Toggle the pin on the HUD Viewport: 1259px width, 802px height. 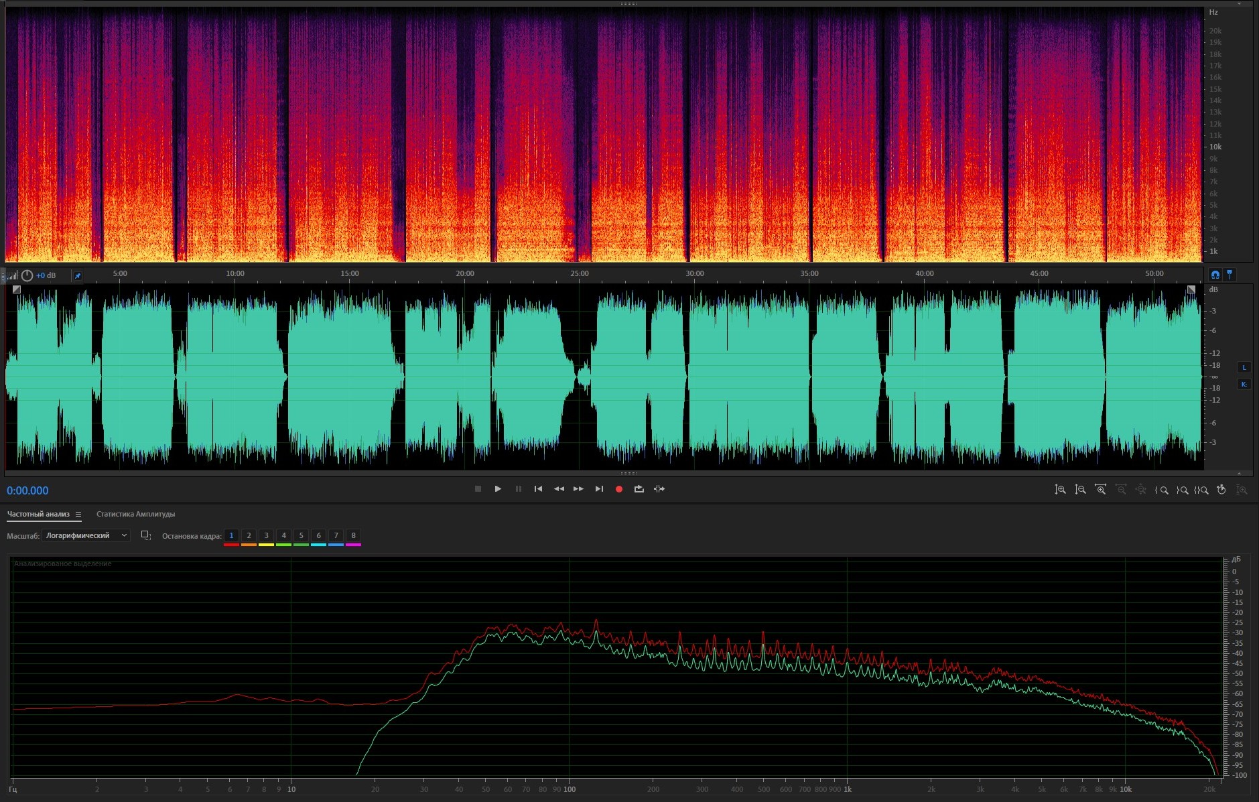(78, 275)
